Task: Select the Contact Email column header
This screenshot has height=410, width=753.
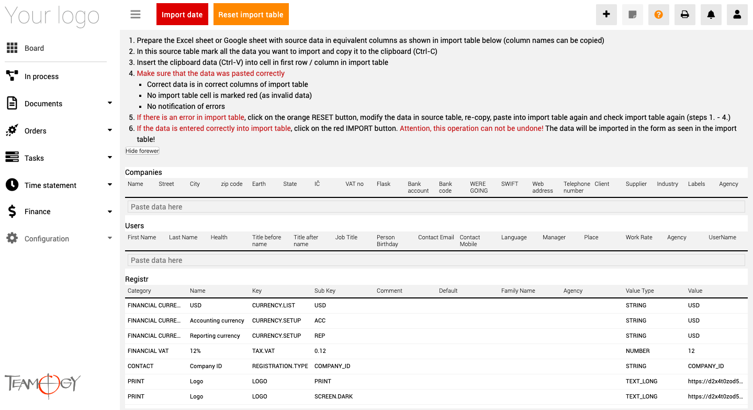Action: (x=436, y=237)
